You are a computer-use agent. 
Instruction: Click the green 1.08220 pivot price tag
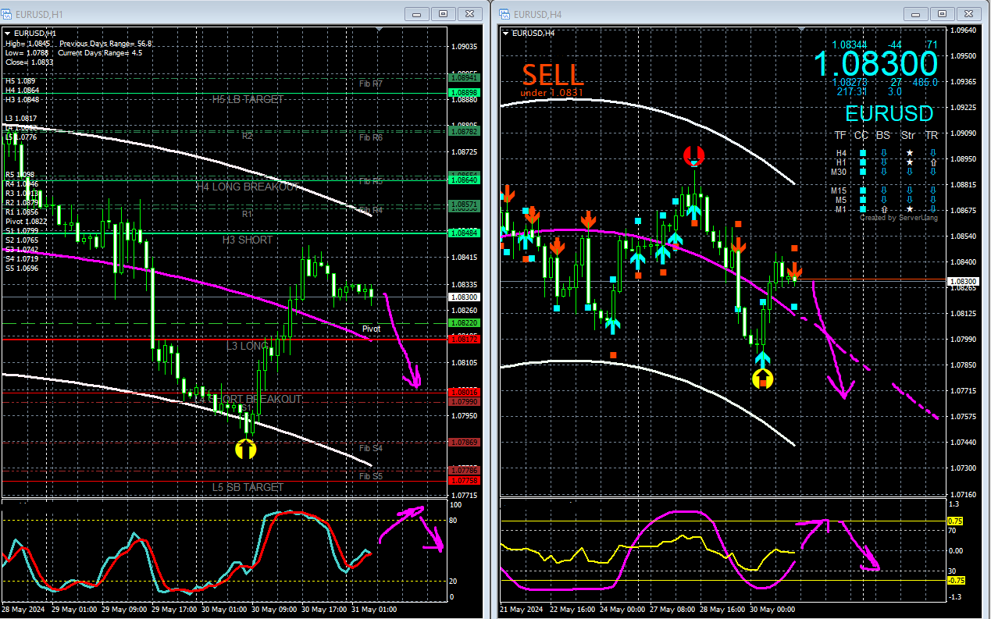pyautogui.click(x=465, y=322)
